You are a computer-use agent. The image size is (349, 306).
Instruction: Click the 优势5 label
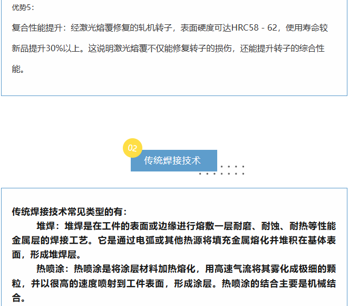click(x=23, y=8)
